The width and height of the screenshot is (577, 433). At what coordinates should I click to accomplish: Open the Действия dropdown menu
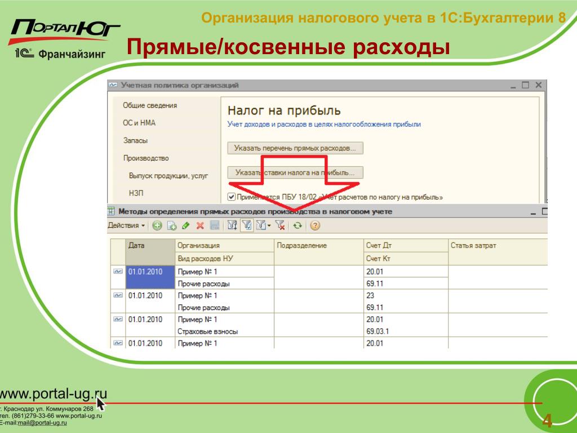tap(126, 226)
